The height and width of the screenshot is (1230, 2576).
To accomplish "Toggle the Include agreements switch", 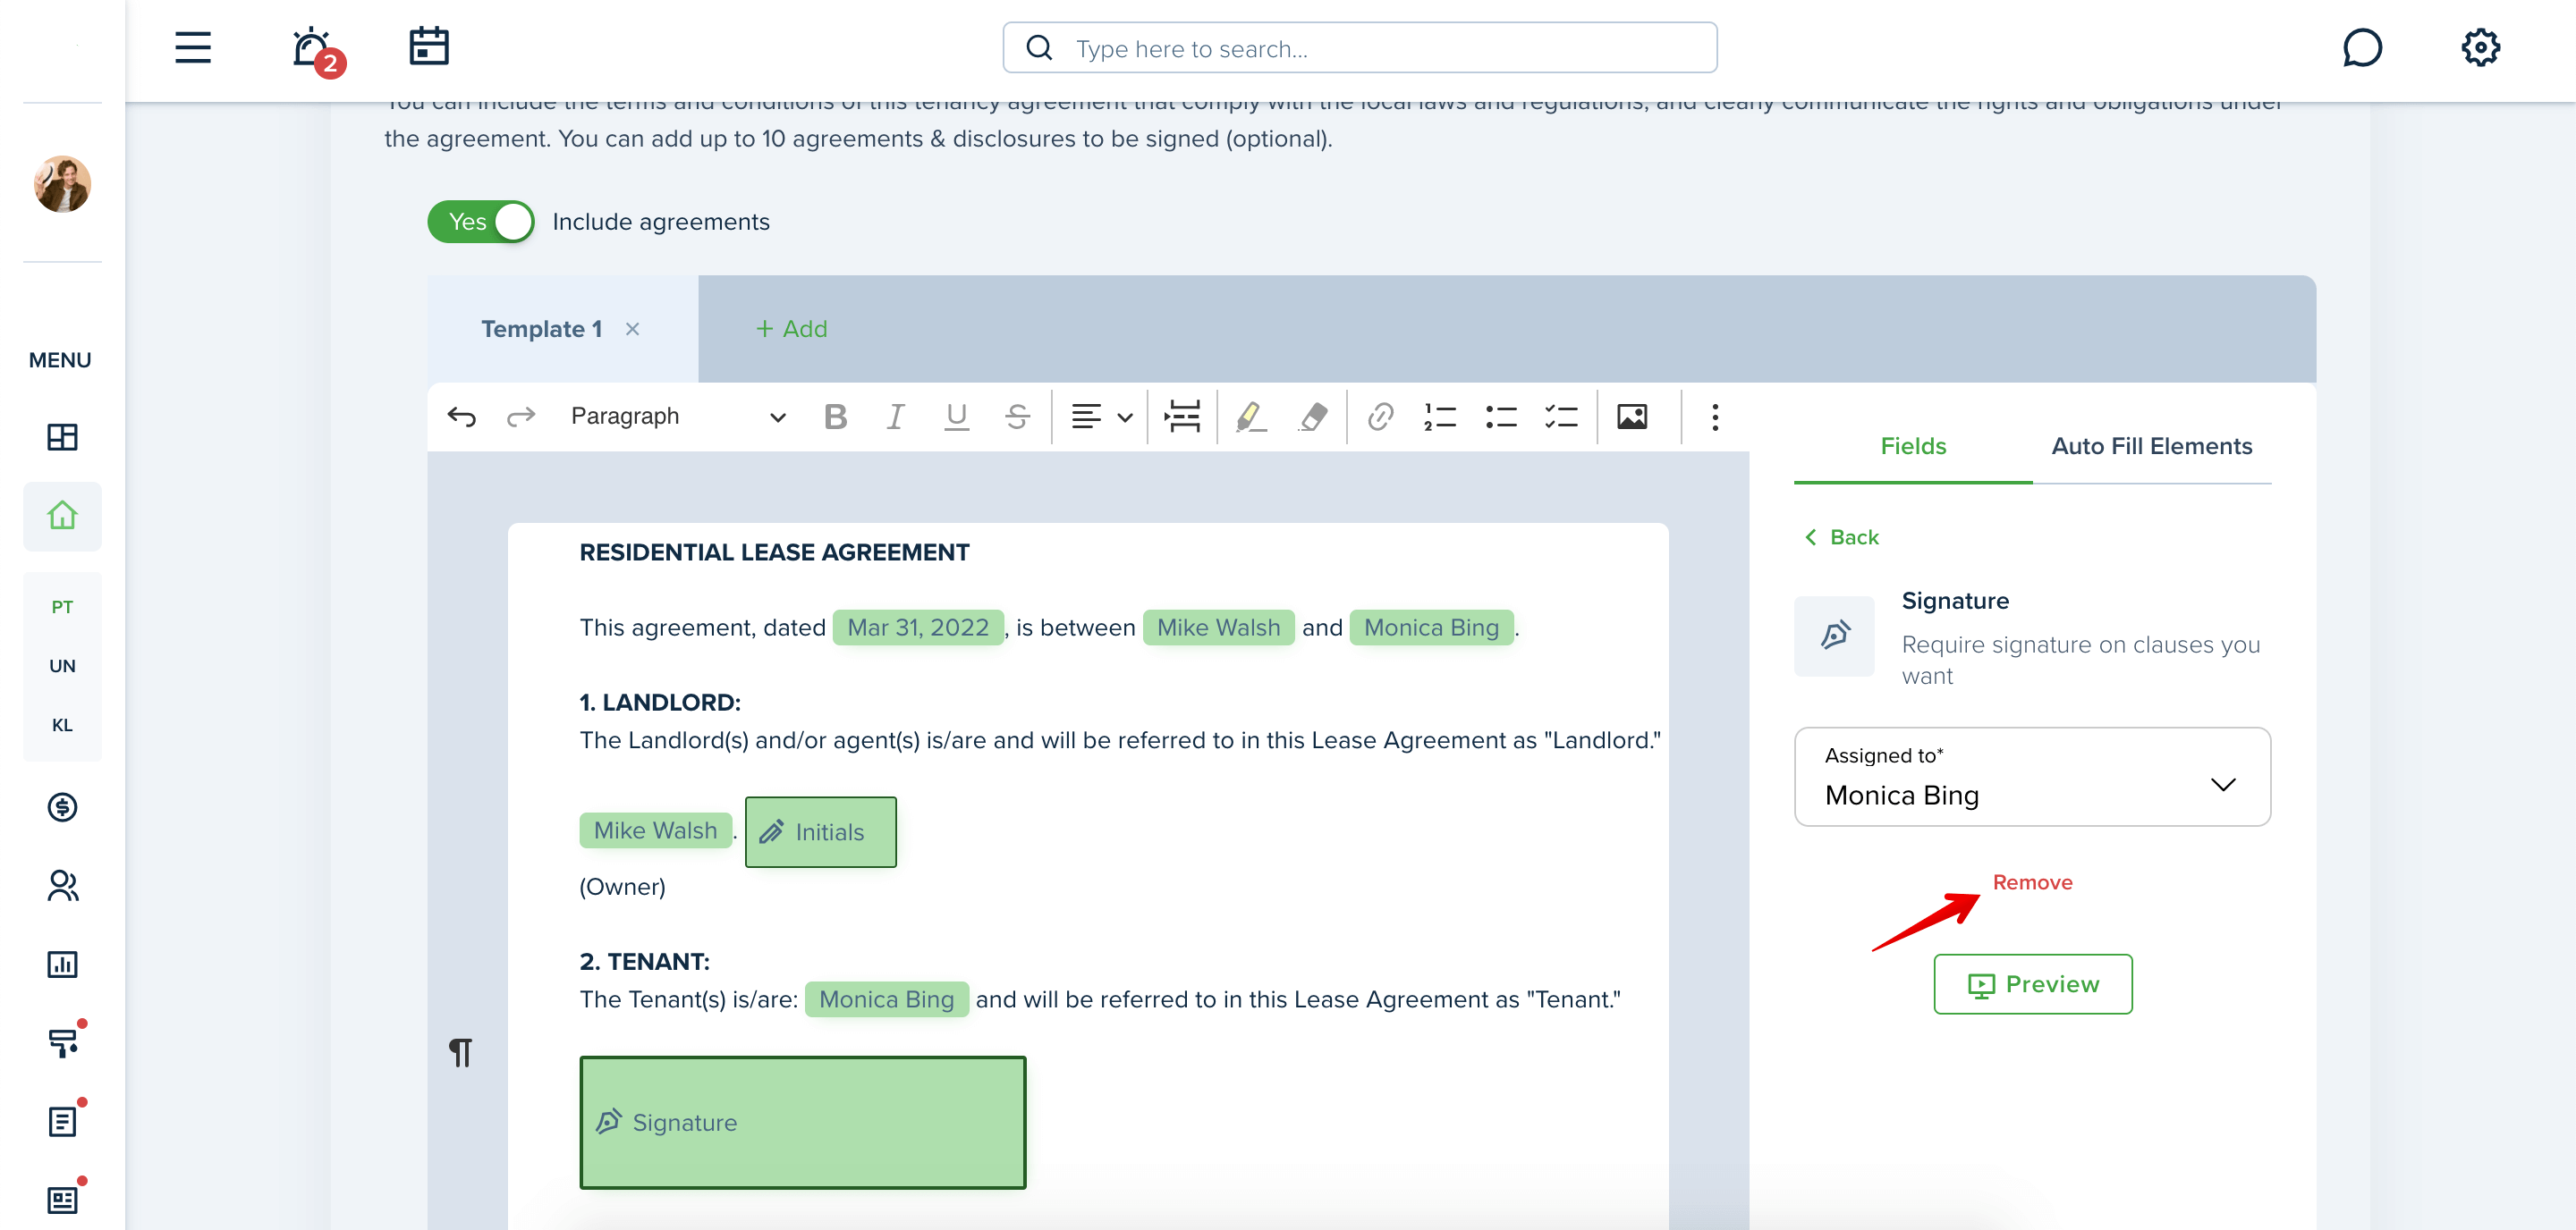I will (481, 222).
